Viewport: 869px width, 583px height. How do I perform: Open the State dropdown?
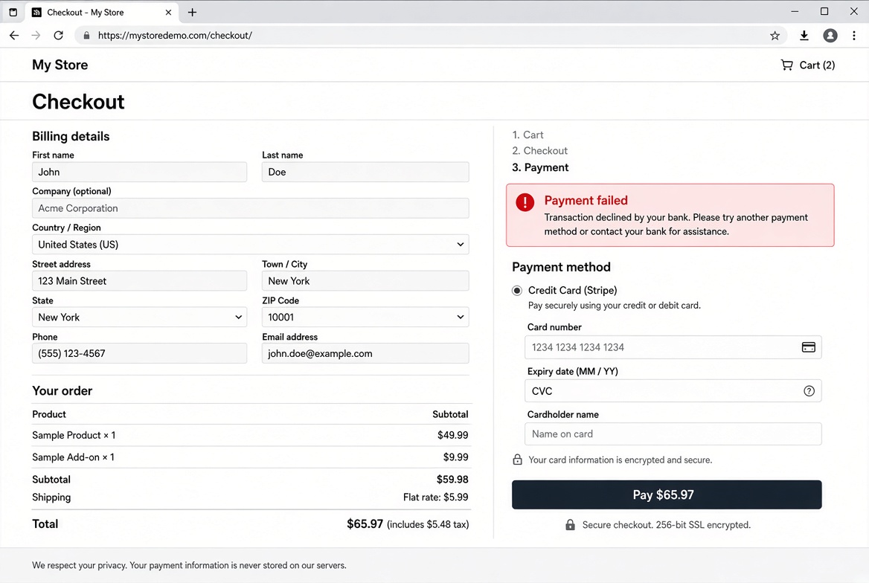pos(140,317)
